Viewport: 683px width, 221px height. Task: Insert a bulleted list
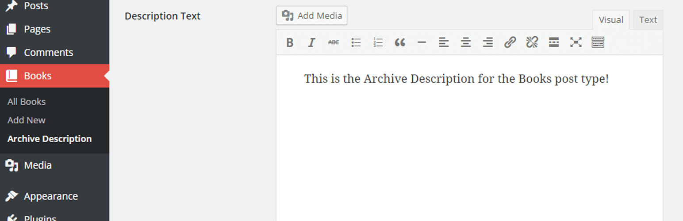[x=356, y=42]
